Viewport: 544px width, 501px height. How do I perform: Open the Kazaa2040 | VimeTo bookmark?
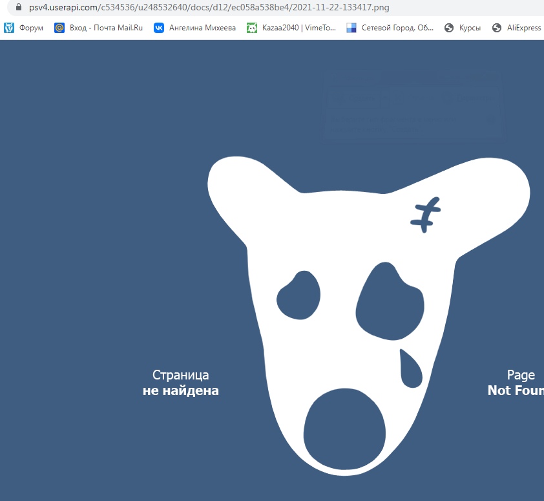(x=299, y=28)
